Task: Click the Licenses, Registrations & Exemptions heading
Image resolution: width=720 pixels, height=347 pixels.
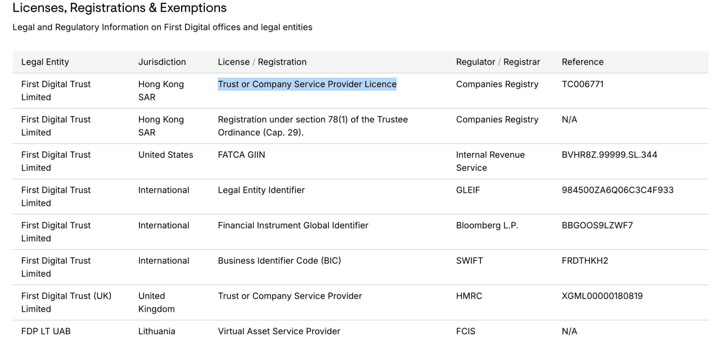Action: click(119, 8)
